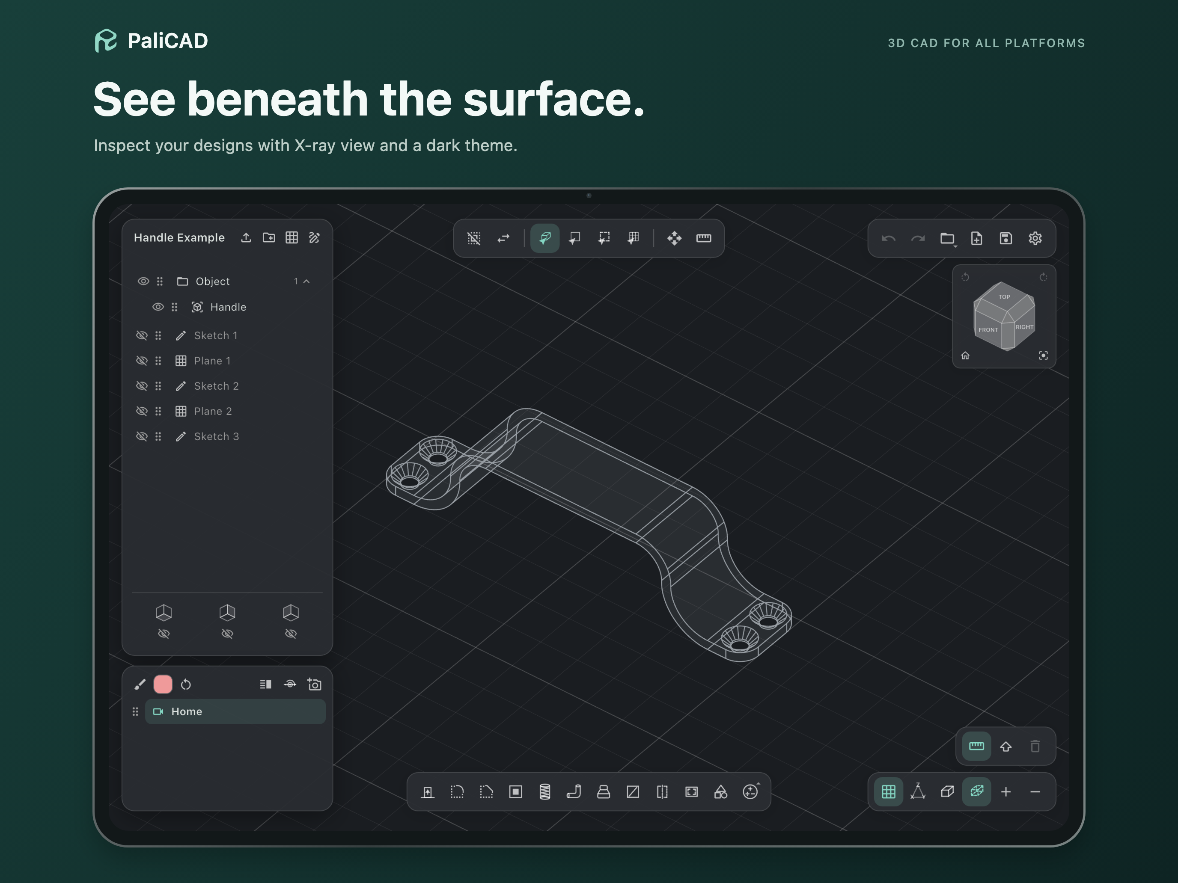Activate the highlighted face selection tool
The image size is (1178, 883).
(545, 238)
